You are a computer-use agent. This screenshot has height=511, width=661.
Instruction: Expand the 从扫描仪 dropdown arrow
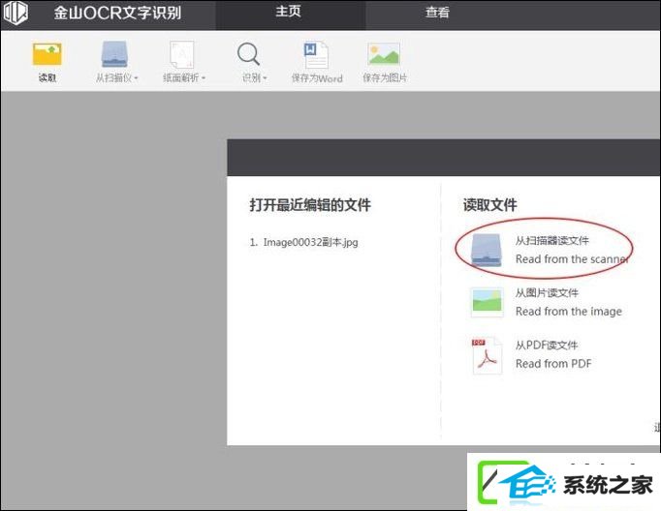(136, 78)
